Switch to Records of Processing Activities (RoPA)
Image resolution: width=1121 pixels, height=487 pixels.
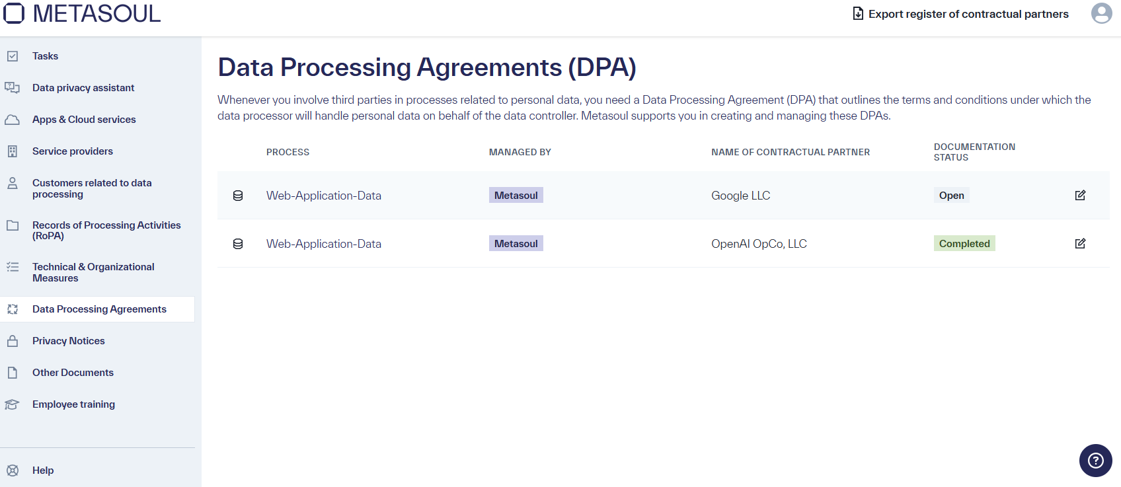tap(106, 230)
